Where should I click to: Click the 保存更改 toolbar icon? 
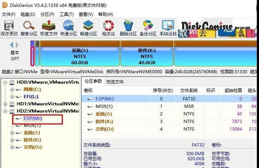pos(9,28)
